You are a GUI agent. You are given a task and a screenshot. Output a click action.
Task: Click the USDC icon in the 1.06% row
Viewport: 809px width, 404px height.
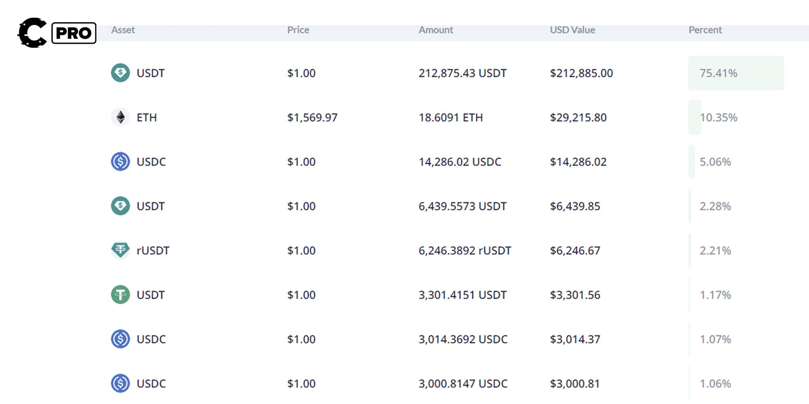tap(120, 383)
